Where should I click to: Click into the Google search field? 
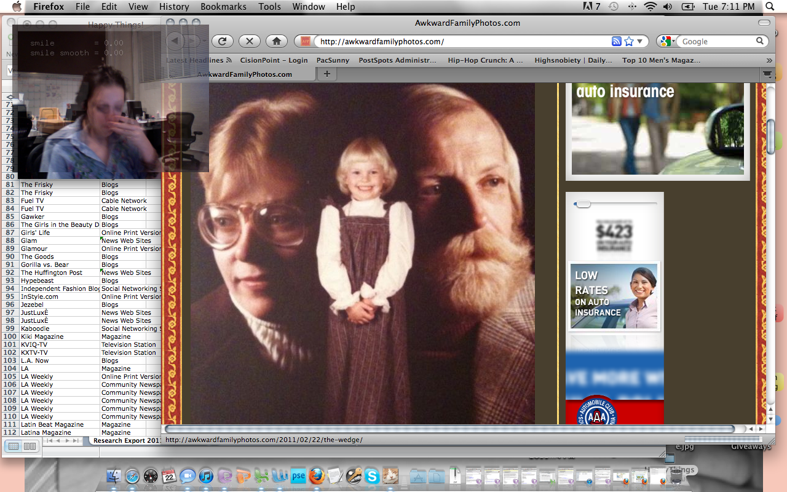tap(717, 42)
